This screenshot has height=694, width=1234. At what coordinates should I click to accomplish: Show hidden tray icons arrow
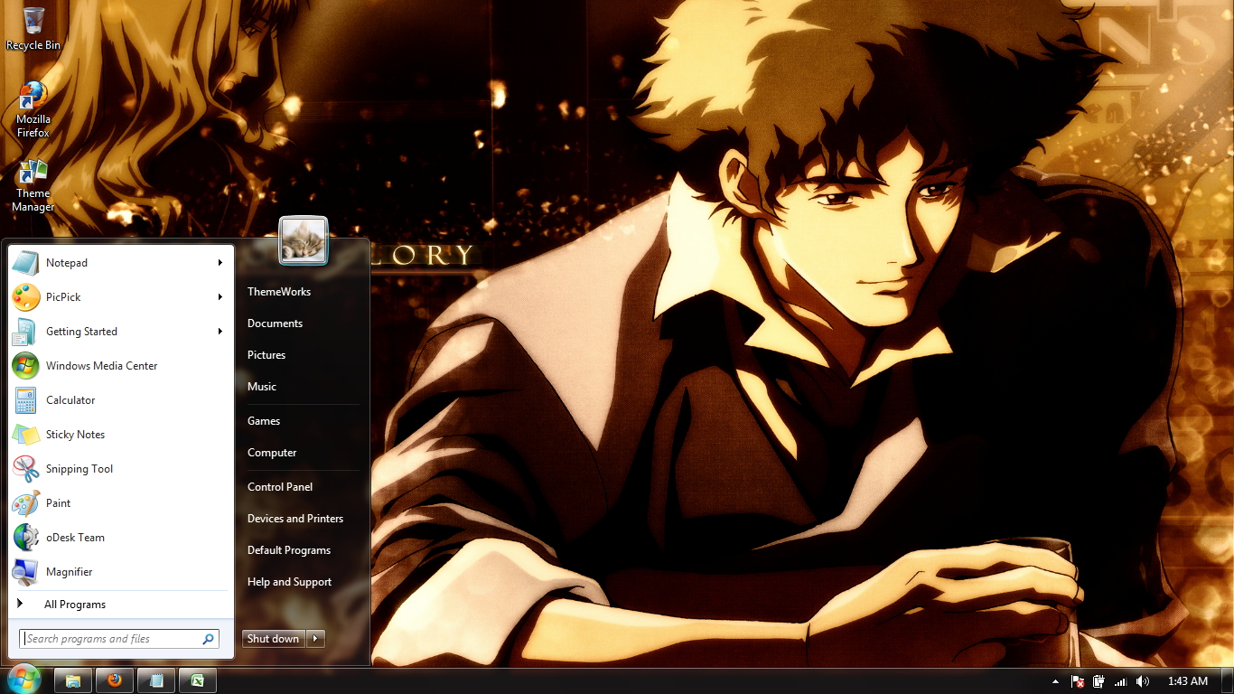pos(1055,681)
